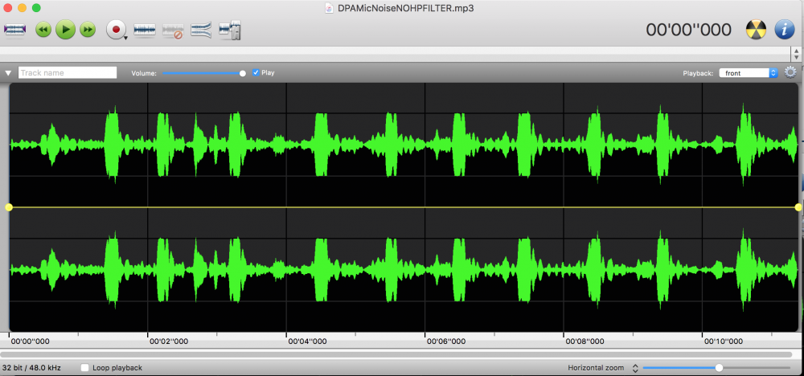This screenshot has width=804, height=376.
Task: Click timeline ruler at 00'10''000
Action: (723, 341)
